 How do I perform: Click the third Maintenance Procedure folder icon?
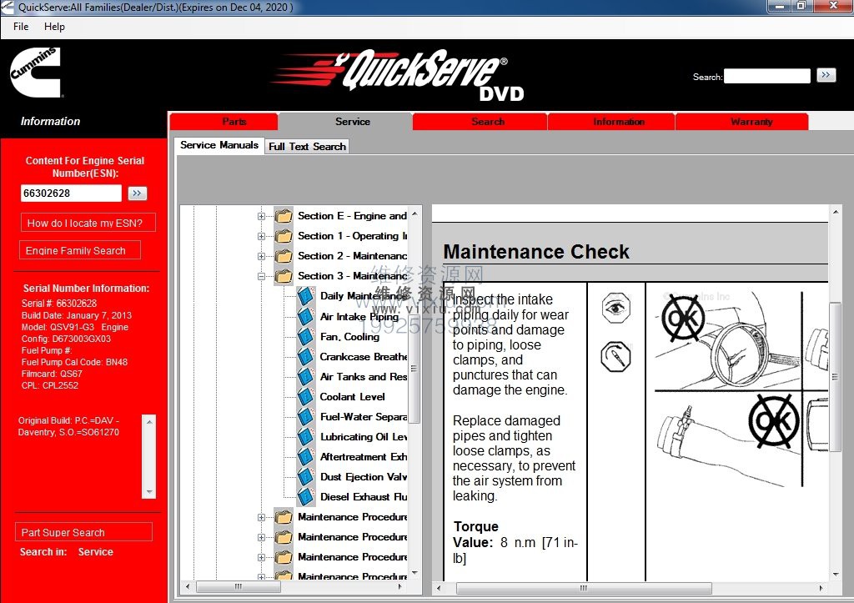(x=284, y=557)
